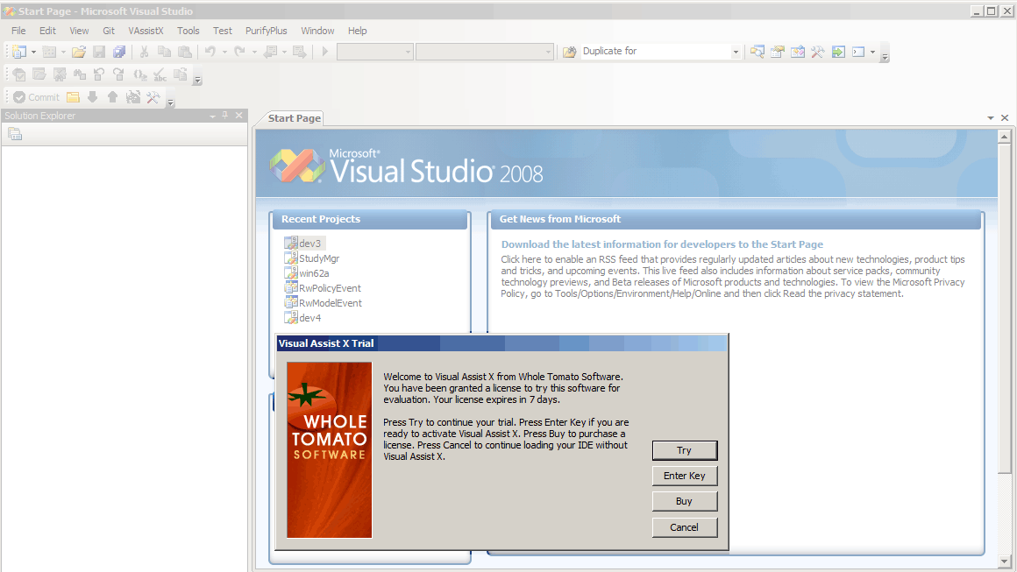Click the Add New Item toolbar icon
This screenshot has width=1017, height=572.
49,52
